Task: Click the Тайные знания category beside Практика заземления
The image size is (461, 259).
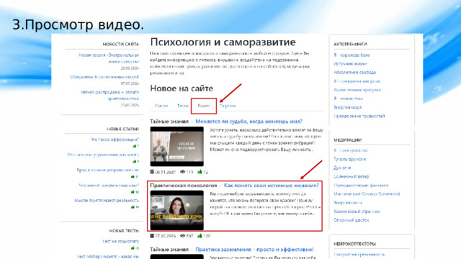Action: [x=169, y=250]
